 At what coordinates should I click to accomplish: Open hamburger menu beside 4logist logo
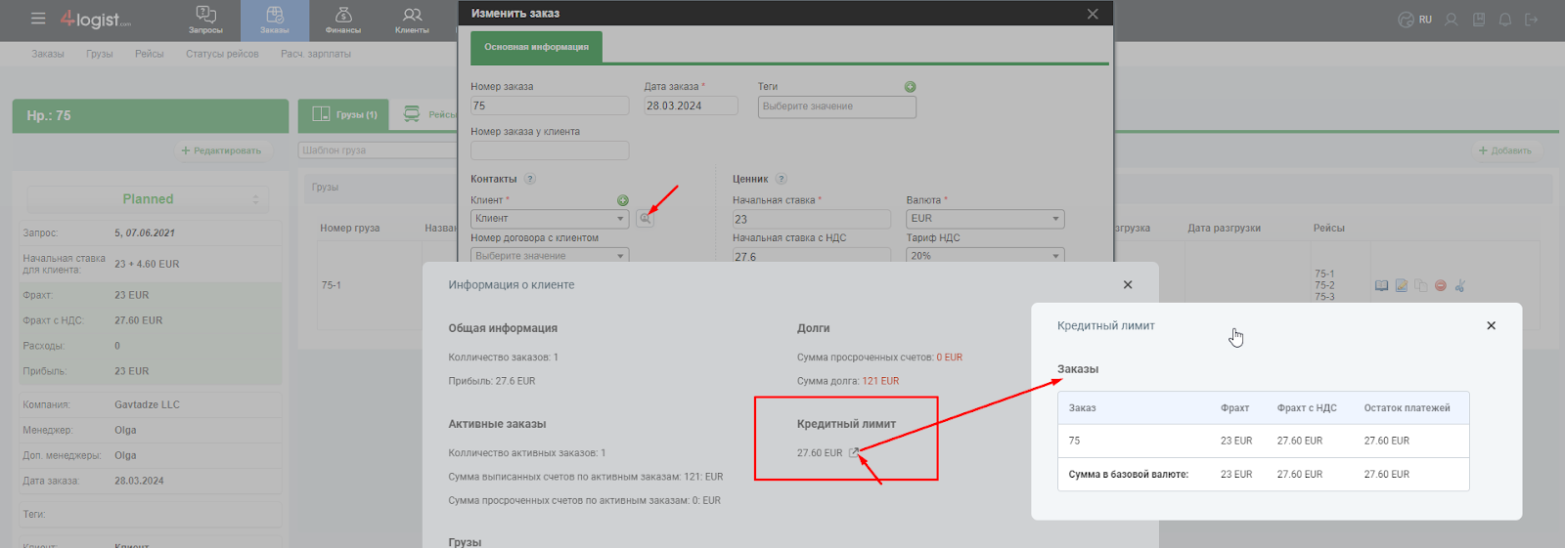pos(38,19)
